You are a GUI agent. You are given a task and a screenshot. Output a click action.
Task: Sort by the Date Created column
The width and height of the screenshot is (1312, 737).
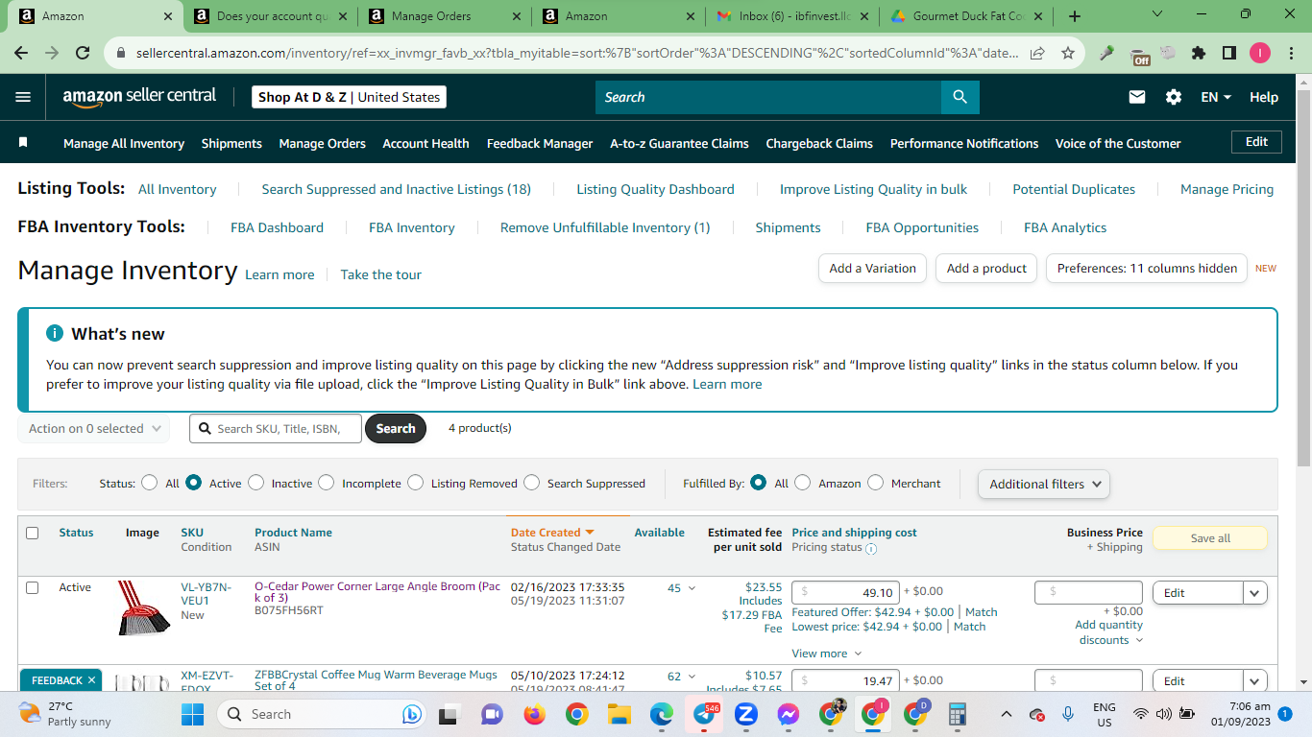552,533
